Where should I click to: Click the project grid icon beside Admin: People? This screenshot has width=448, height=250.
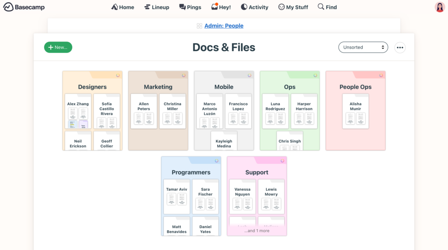pyautogui.click(x=199, y=26)
